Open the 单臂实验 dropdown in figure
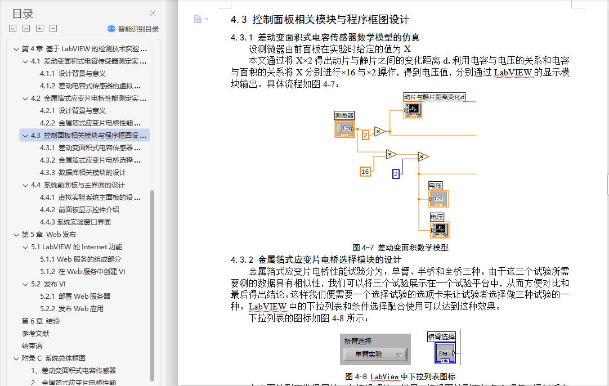Image resolution: width=609 pixels, height=386 pixels. tap(375, 354)
